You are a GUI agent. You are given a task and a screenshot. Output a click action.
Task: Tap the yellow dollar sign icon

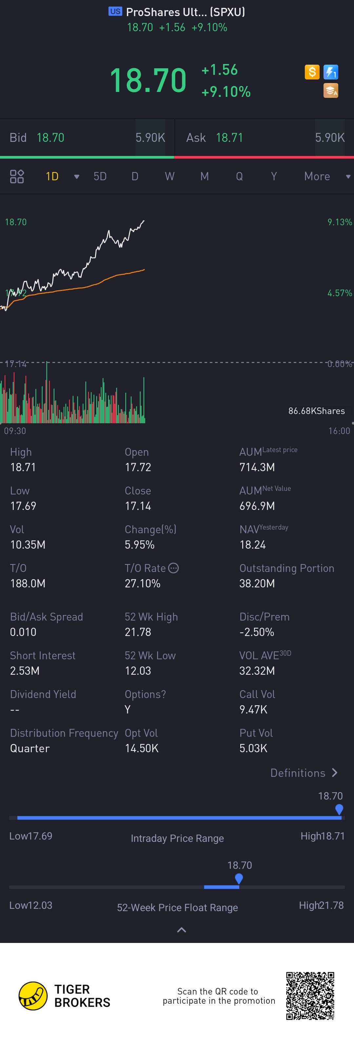pyautogui.click(x=312, y=72)
